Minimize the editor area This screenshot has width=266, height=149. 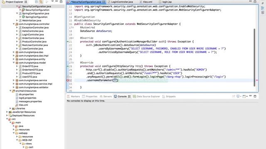pos(250,2)
